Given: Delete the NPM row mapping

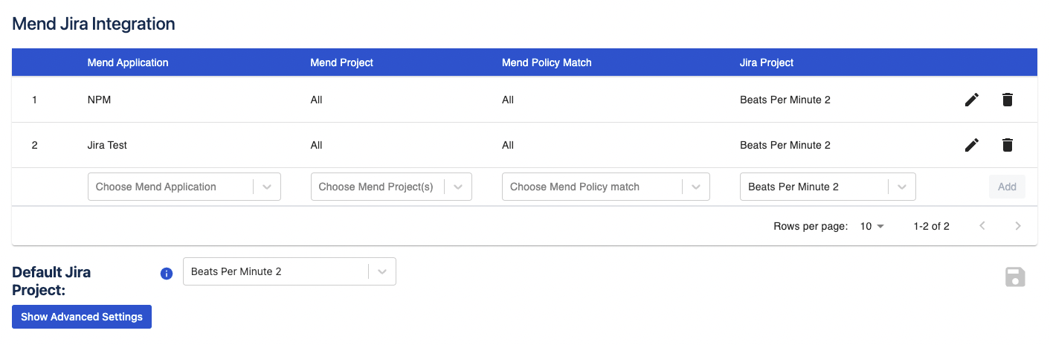Looking at the screenshot, I should (x=1007, y=100).
